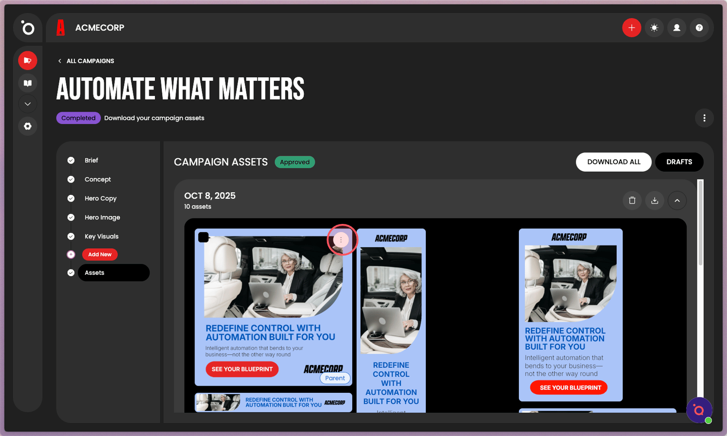Expand the sidebar chevron-down button

[x=28, y=104]
